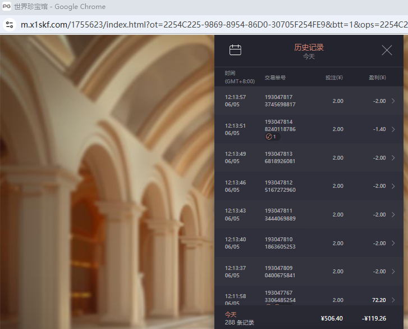Expand details for the 12:13:46 record

click(393, 186)
